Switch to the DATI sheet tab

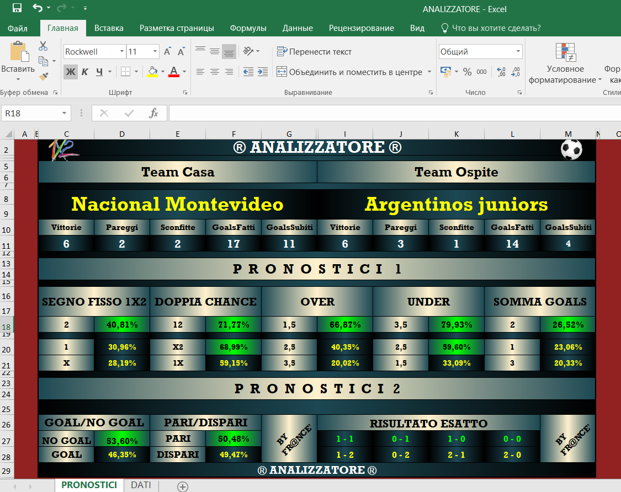(141, 485)
